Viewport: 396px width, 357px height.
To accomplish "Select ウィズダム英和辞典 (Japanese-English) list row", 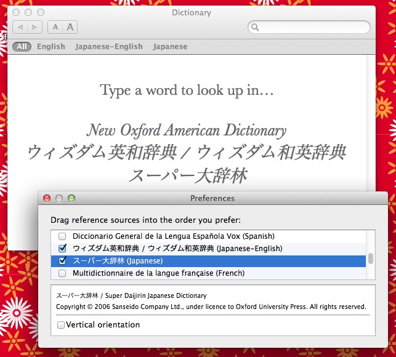I will pos(208,249).
